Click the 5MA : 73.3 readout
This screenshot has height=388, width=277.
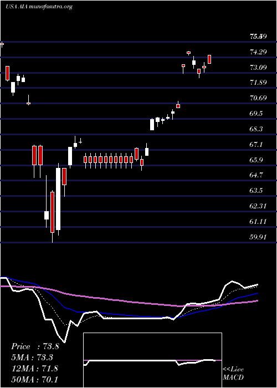pyautogui.click(x=32, y=358)
